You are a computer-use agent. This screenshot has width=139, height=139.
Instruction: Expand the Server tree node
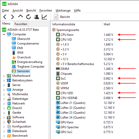point(4,85)
